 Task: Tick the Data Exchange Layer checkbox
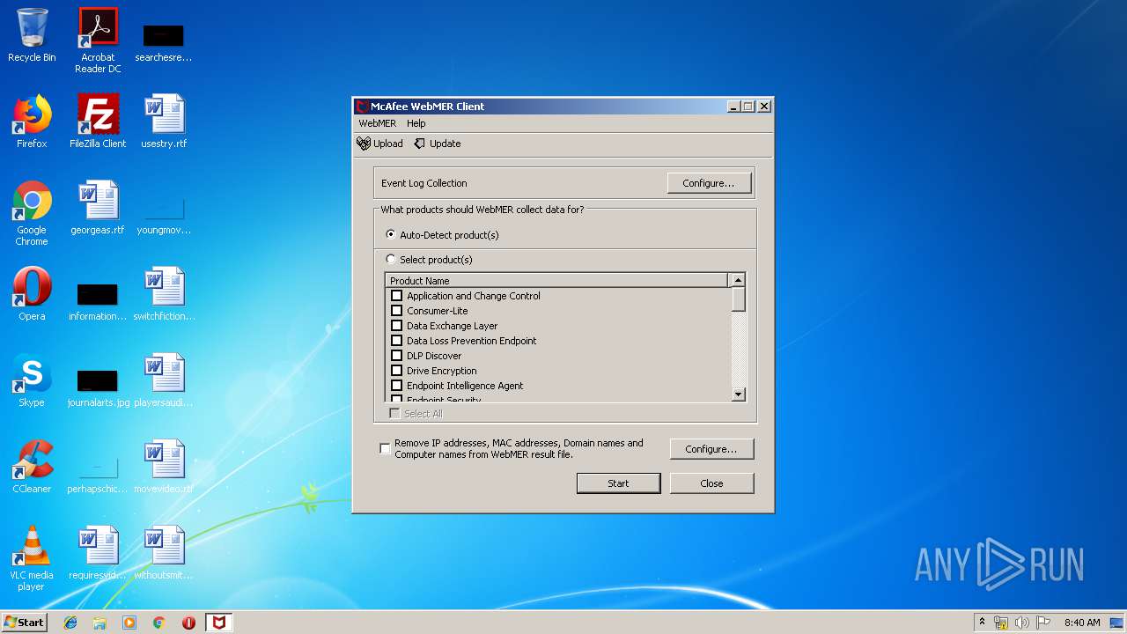(x=396, y=326)
